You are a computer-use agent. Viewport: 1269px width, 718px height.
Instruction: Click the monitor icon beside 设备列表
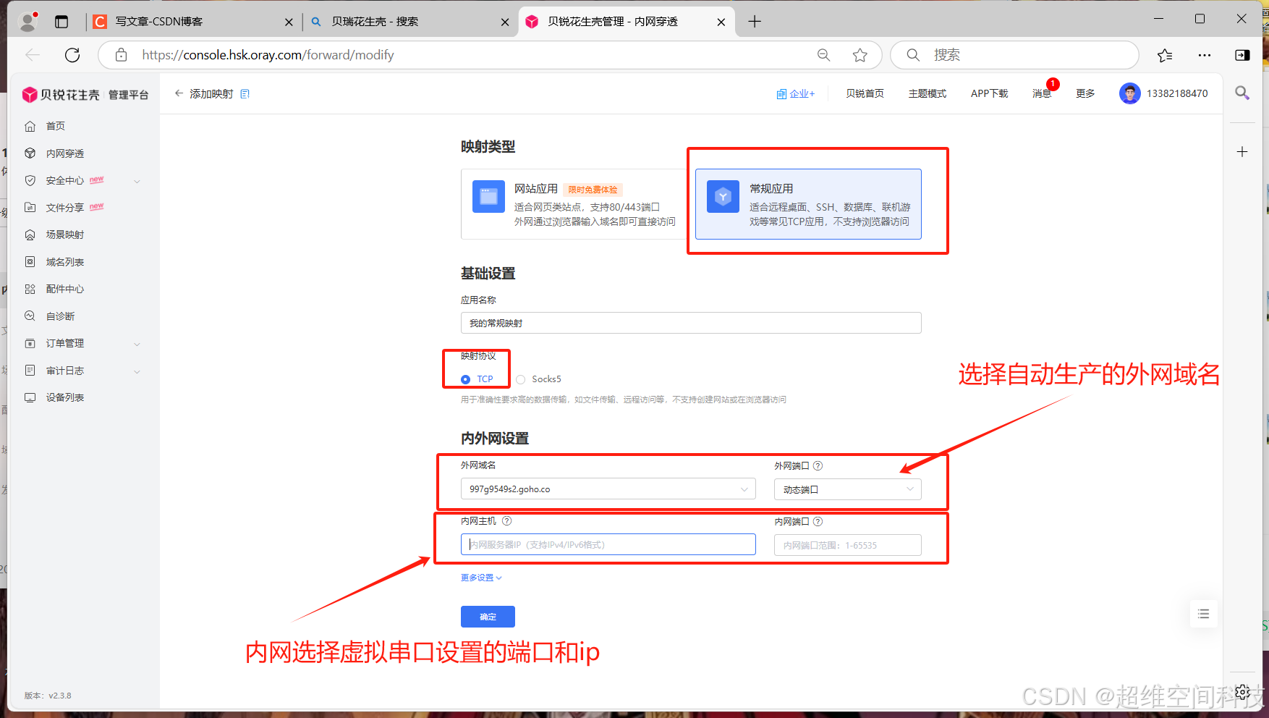30,397
